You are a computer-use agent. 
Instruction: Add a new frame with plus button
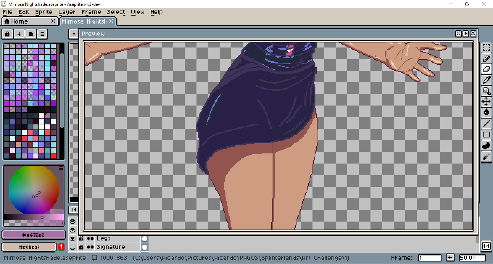pos(450,258)
